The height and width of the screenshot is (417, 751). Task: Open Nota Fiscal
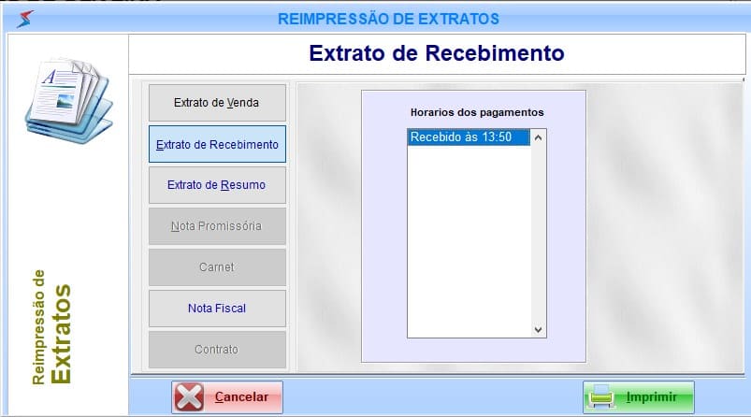click(x=217, y=309)
